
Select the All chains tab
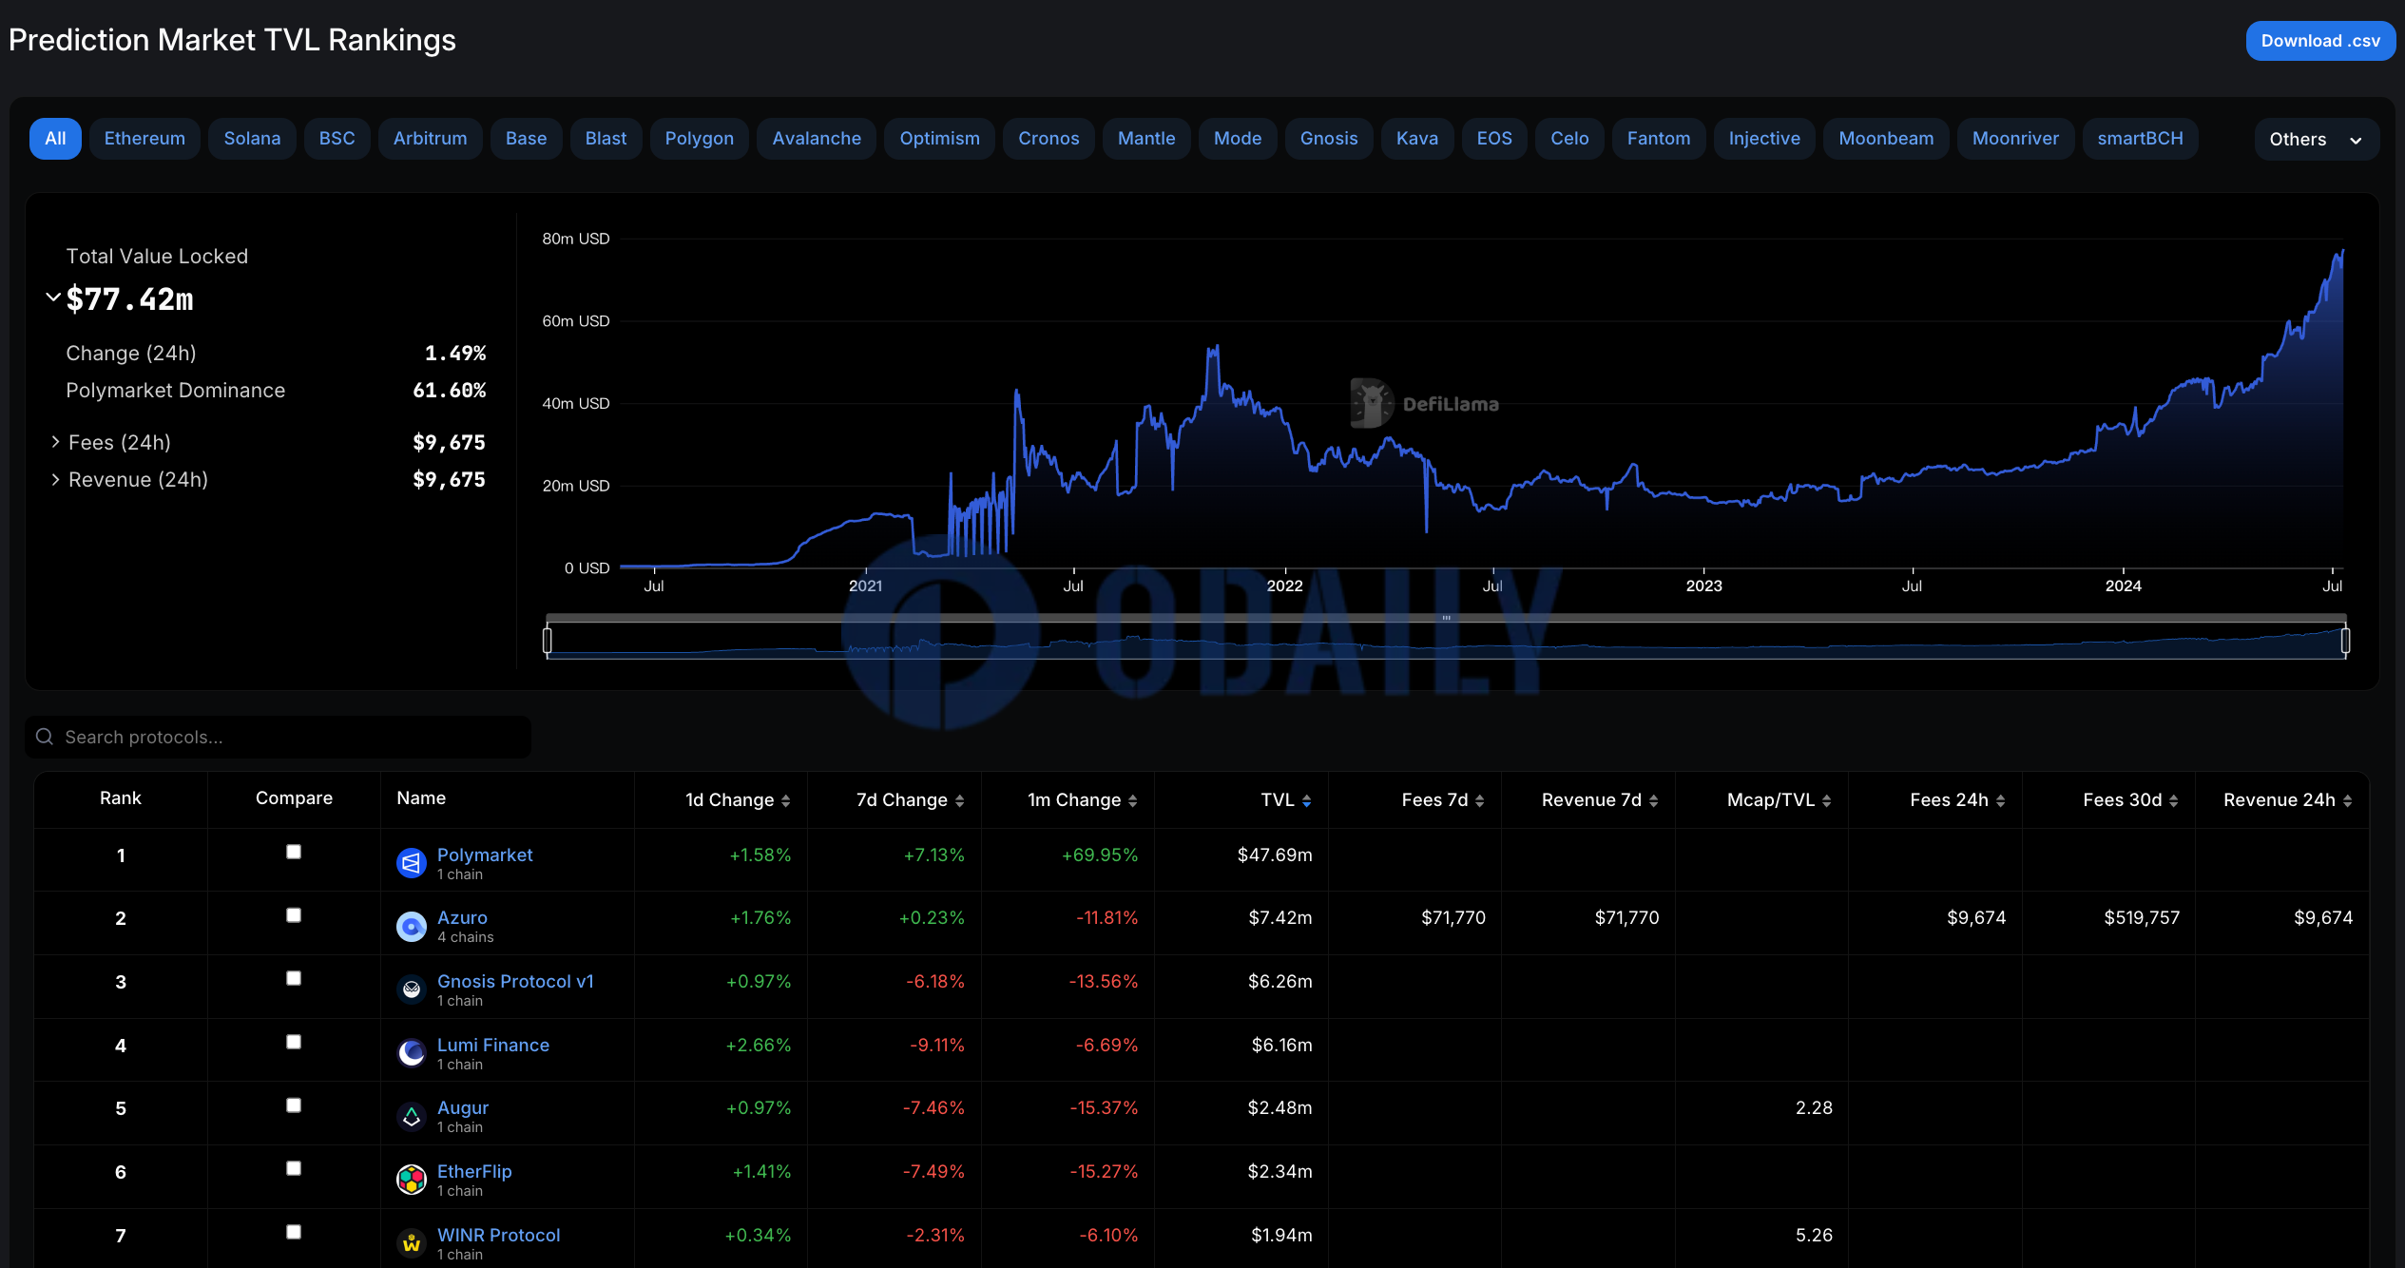[x=55, y=139]
